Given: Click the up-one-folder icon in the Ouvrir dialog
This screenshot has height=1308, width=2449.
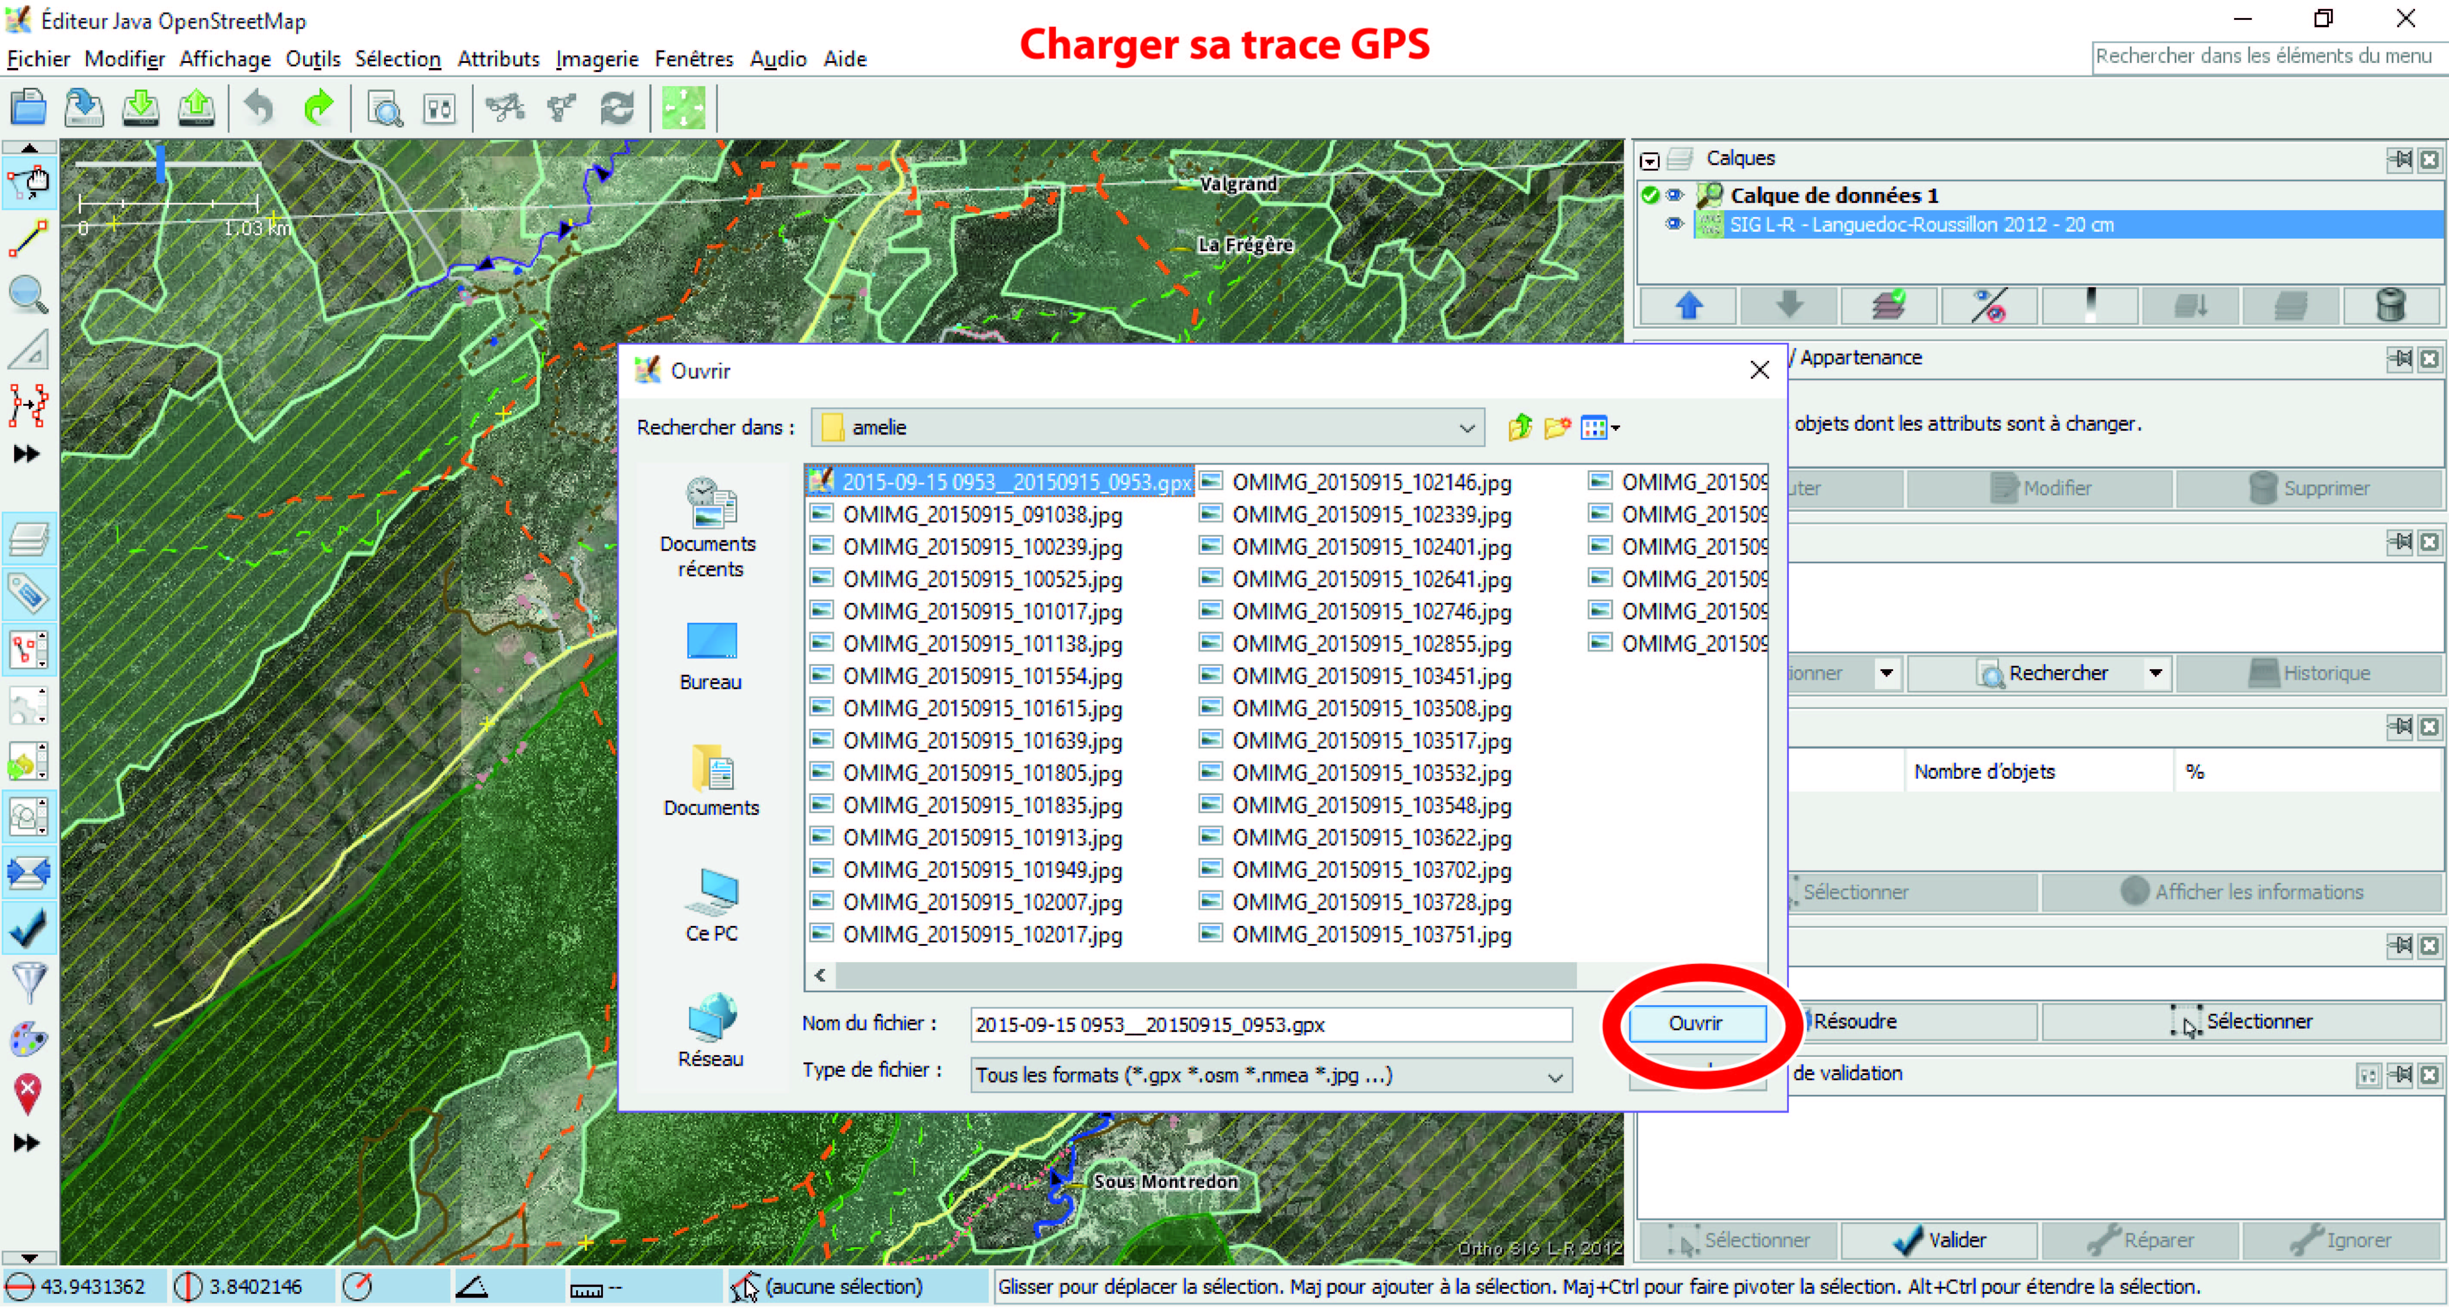Looking at the screenshot, I should click(x=1520, y=428).
